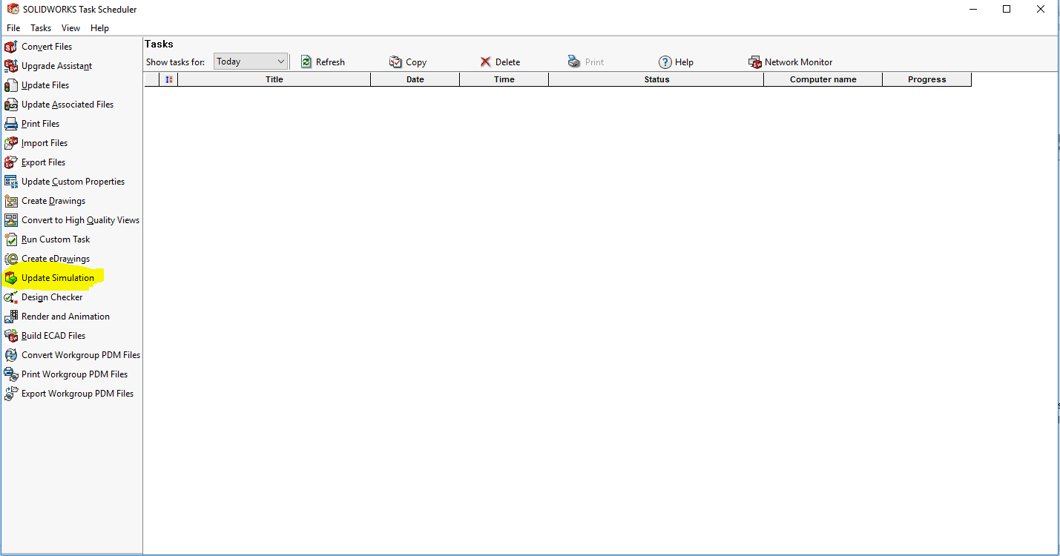The width and height of the screenshot is (1060, 556).
Task: Minimize the Task Scheduler window
Action: point(972,9)
